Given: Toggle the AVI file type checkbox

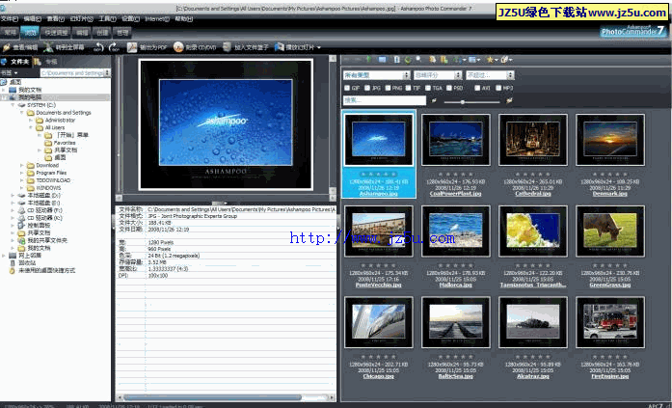Looking at the screenshot, I should click(x=477, y=88).
